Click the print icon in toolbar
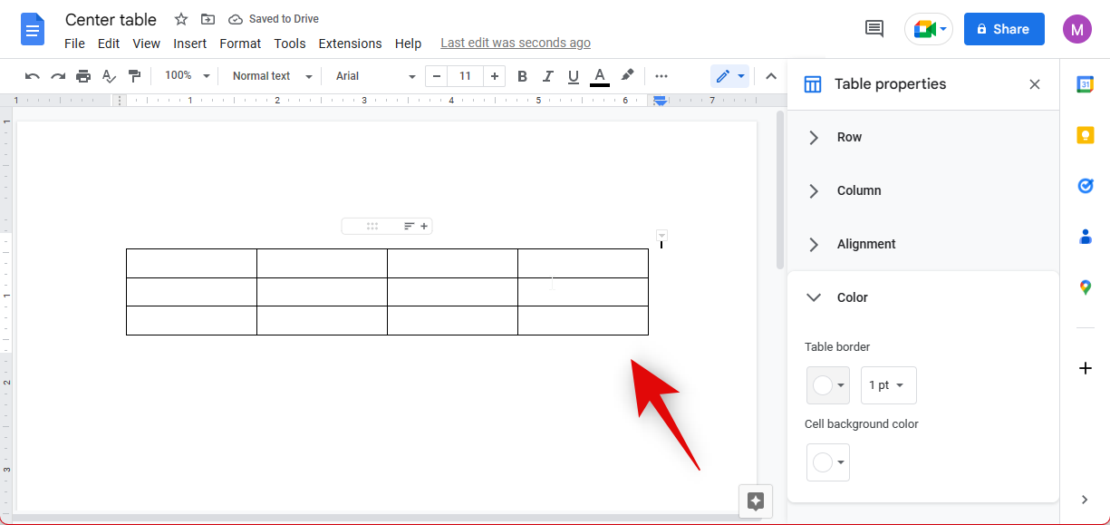1110x525 pixels. (83, 76)
